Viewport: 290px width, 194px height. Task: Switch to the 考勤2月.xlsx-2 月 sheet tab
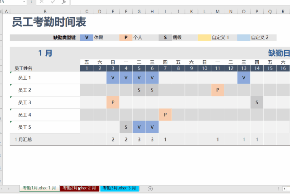80,188
